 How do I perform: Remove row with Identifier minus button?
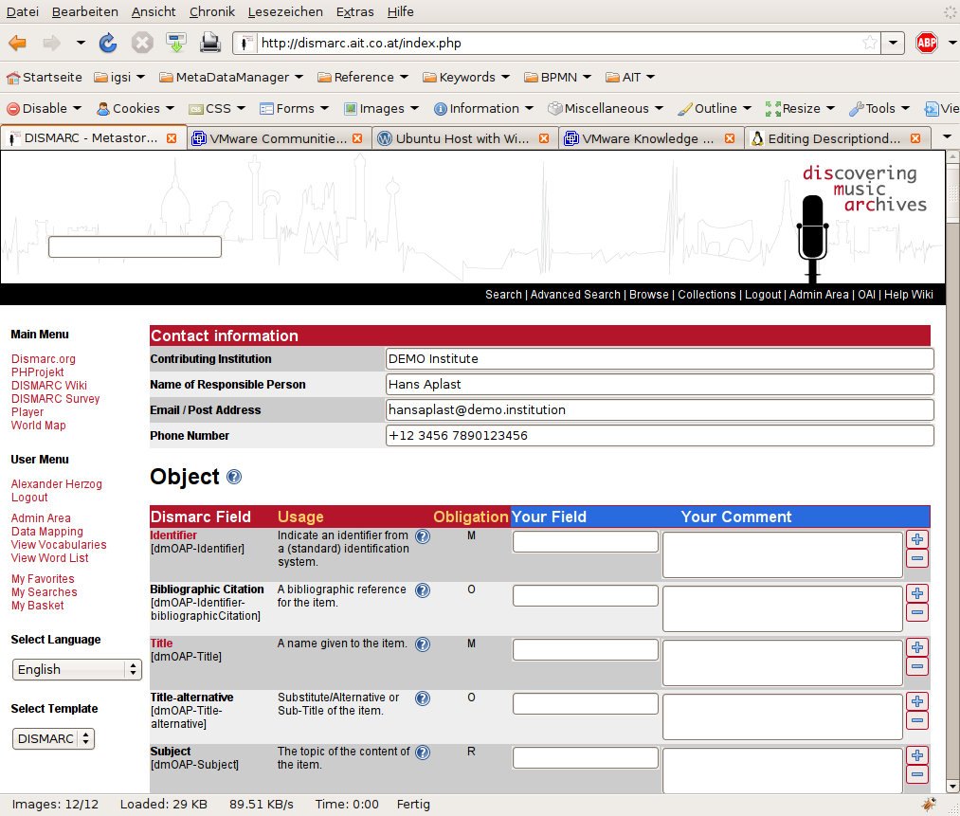click(917, 558)
